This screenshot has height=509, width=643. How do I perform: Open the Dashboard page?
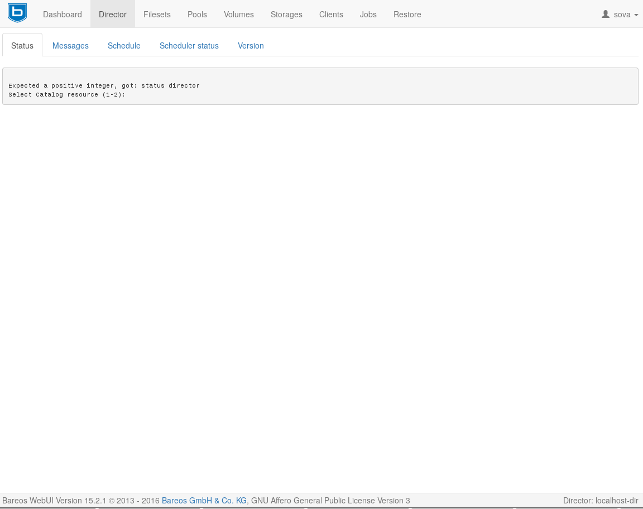pyautogui.click(x=63, y=15)
